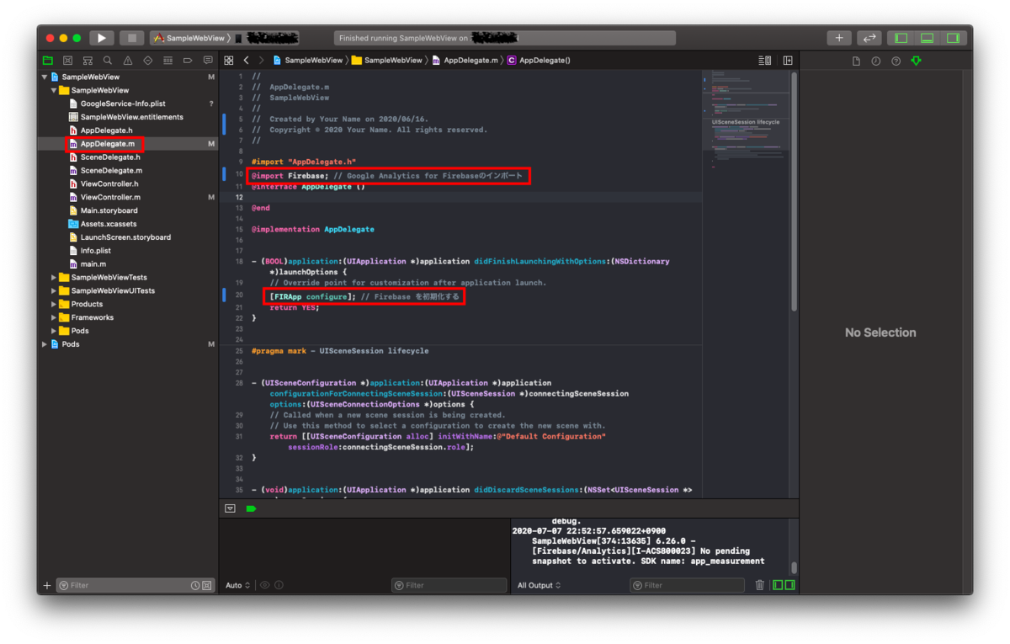Expand the Frameworks folder
Viewport: 1010px width, 644px height.
click(54, 317)
